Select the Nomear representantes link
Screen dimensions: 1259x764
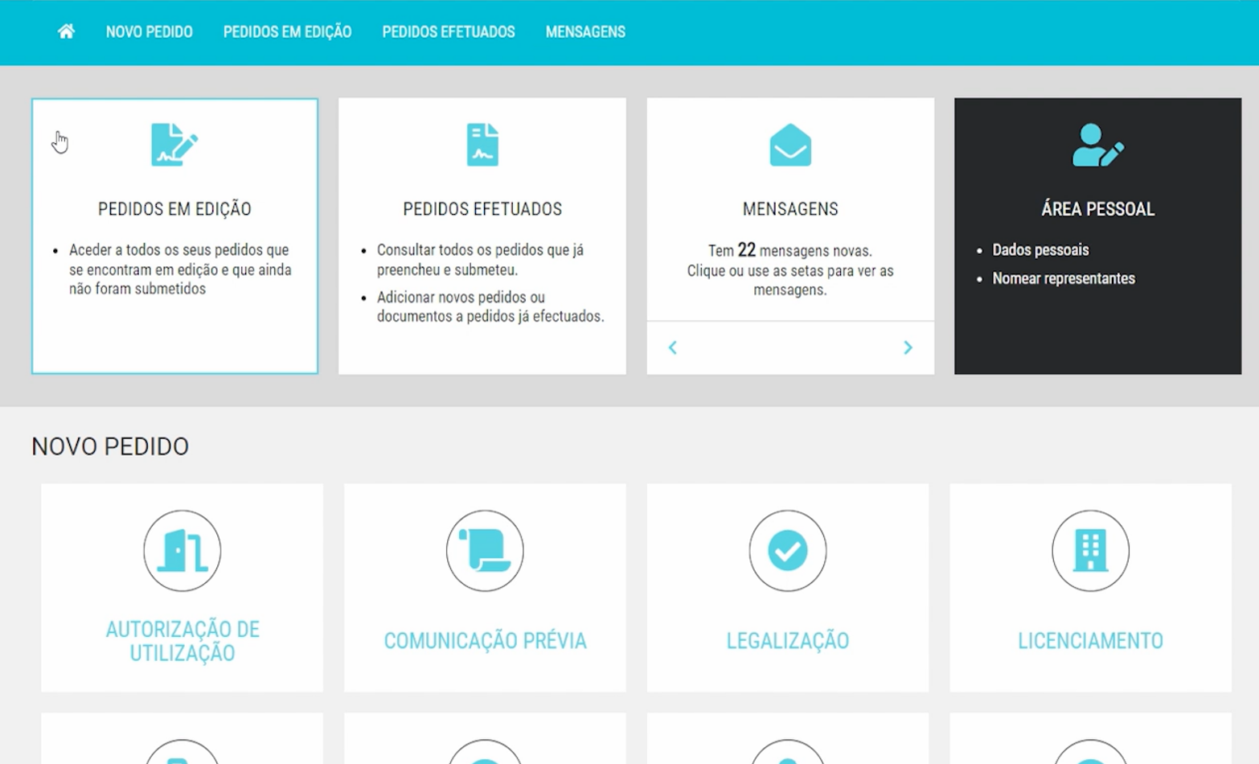(1064, 279)
